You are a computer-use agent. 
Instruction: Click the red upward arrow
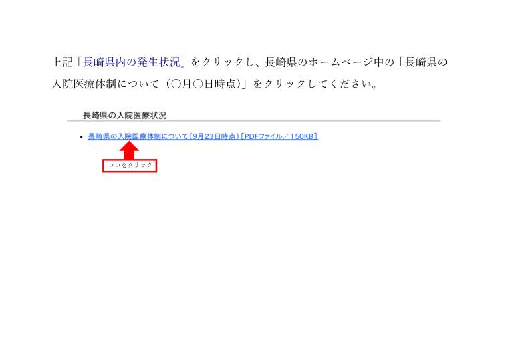click(129, 150)
